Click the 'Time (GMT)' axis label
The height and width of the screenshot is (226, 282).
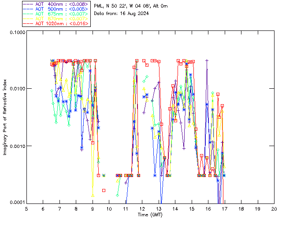click(150, 215)
